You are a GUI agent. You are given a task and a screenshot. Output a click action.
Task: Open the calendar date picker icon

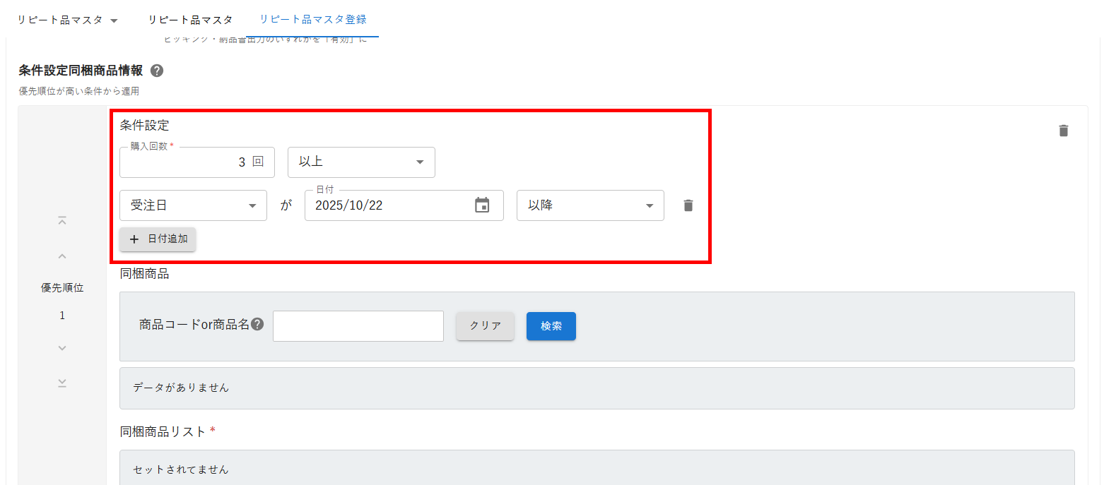[x=482, y=205]
